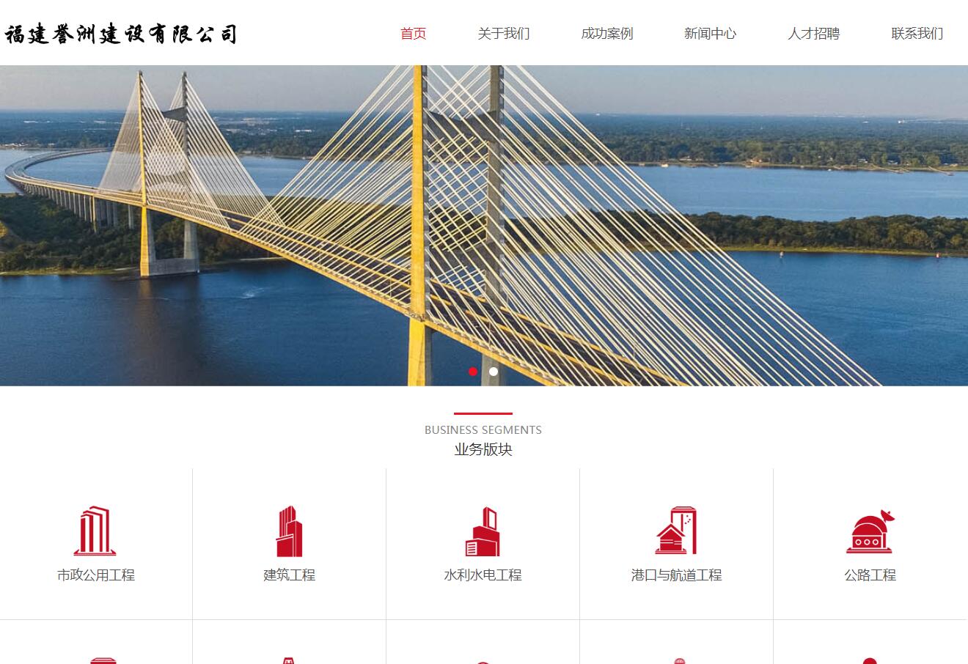Screen dimensions: 968x664
Task: Click the 水利水电工程 icon
Action: coord(483,531)
